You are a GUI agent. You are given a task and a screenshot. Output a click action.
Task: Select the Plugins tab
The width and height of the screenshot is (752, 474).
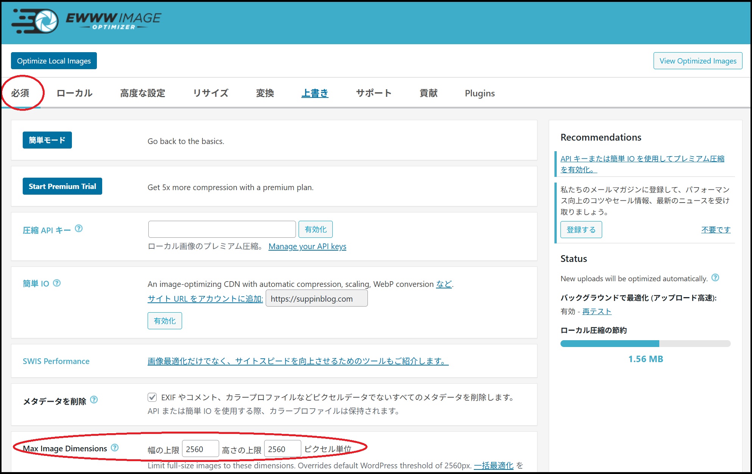click(x=480, y=93)
